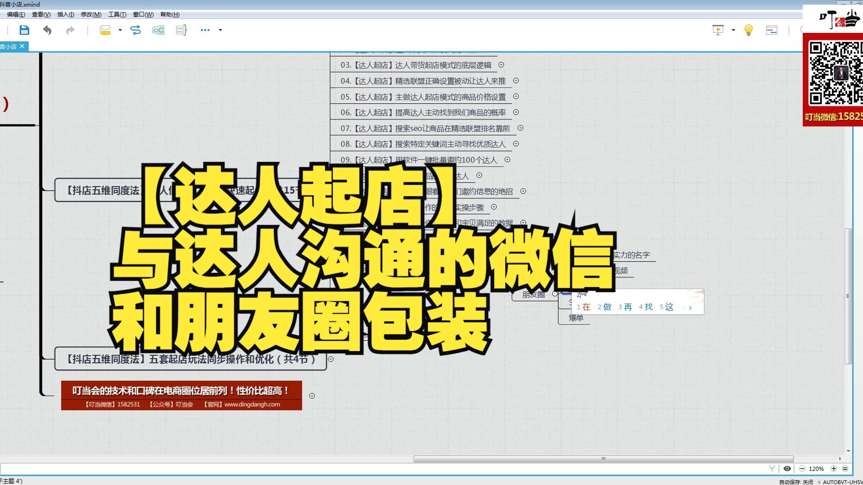Screen dimensions: 863x485
Task: Insert a topic with the yellow topic icon
Action: [x=105, y=30]
